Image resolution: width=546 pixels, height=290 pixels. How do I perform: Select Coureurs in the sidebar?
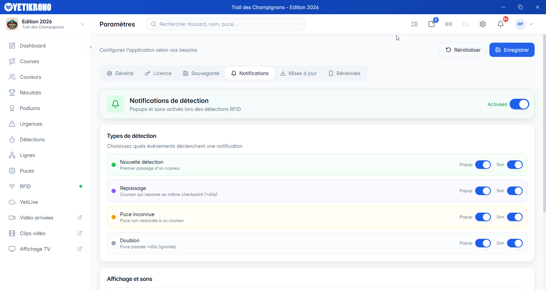pyautogui.click(x=30, y=77)
